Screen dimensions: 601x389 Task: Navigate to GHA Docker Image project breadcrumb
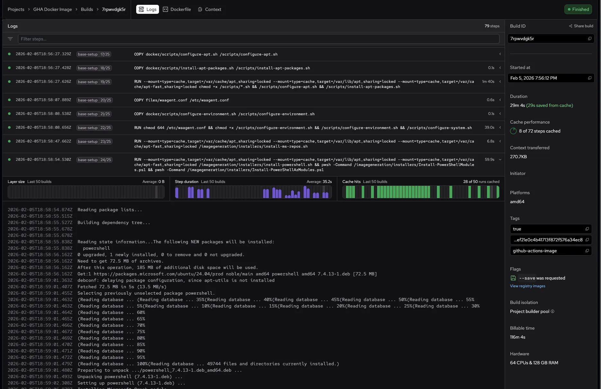click(x=53, y=9)
